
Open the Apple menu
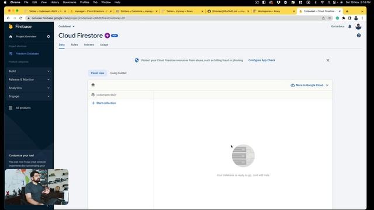[x=5, y=2]
